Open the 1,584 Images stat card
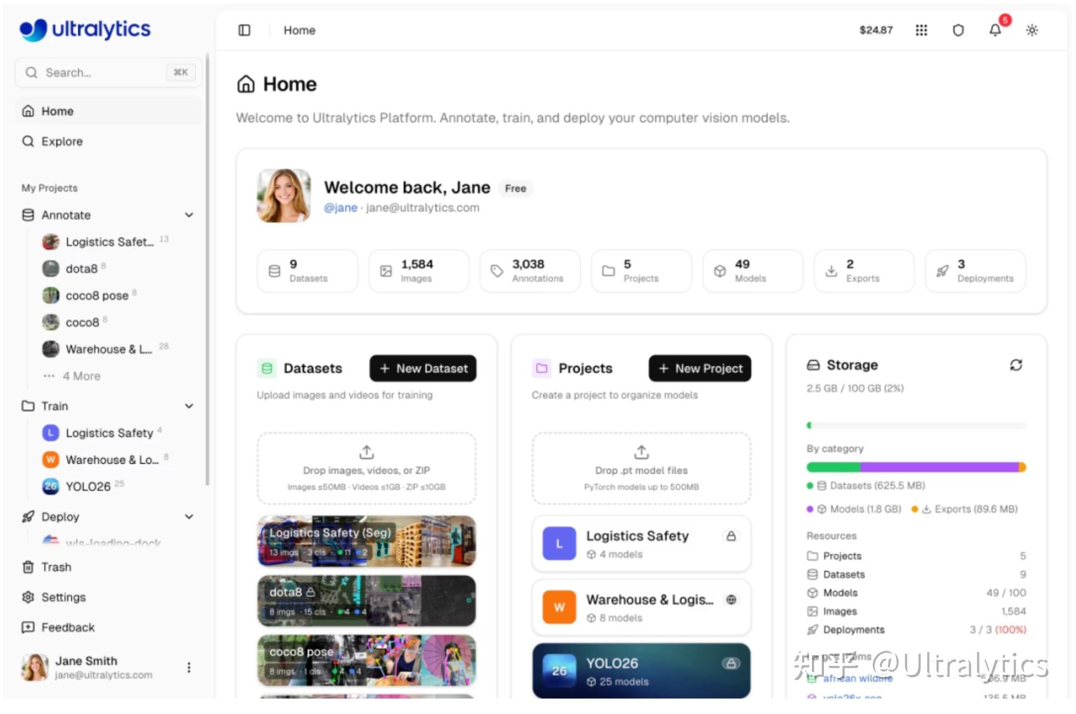 point(419,271)
